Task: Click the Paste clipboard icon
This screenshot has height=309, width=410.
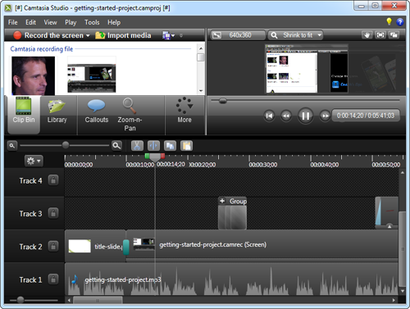Action: 186,146
